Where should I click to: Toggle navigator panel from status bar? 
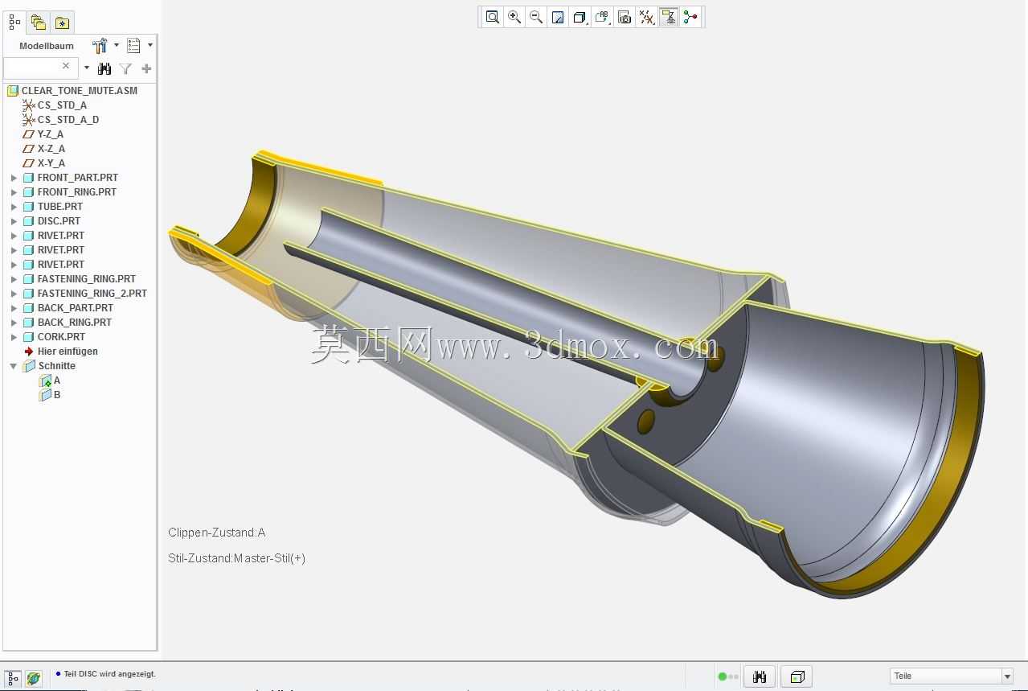tap(13, 679)
